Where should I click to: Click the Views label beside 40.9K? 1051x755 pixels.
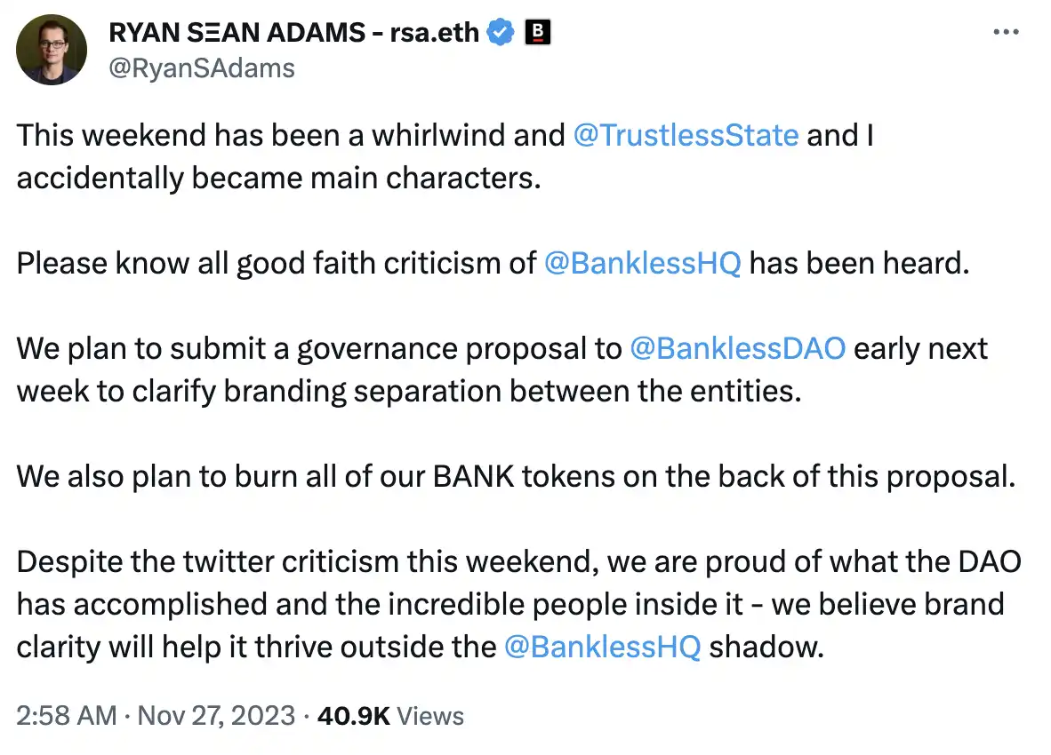[x=430, y=716]
